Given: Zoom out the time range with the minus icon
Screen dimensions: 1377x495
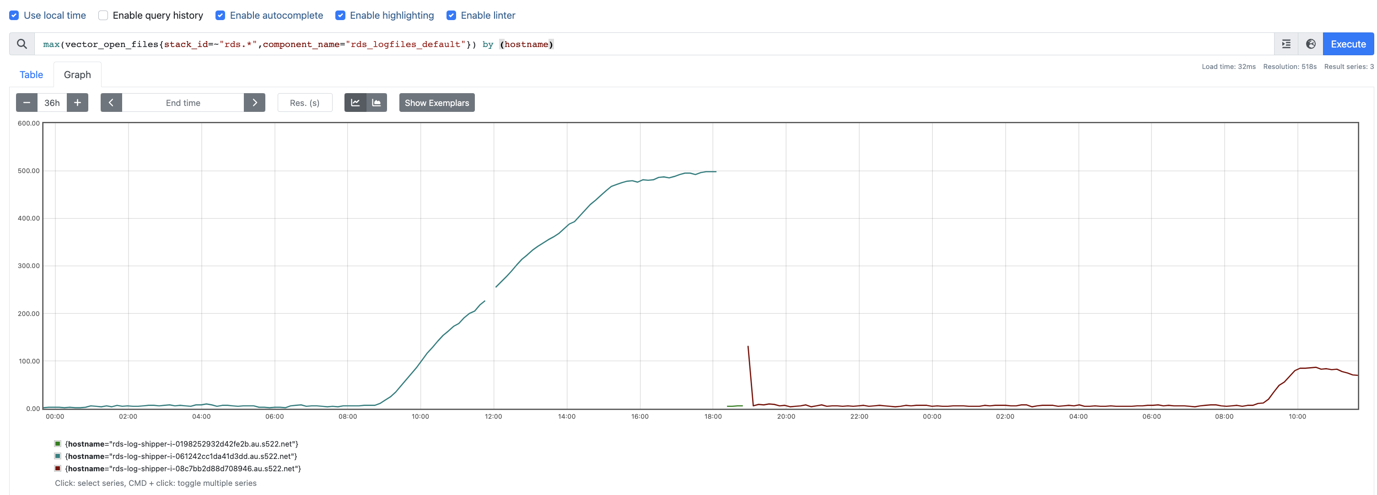Looking at the screenshot, I should tap(27, 102).
